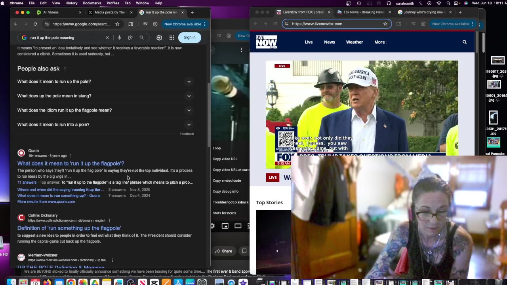The height and width of the screenshot is (285, 507).
Task: Click the Google search magnifier icon
Action: click(141, 38)
